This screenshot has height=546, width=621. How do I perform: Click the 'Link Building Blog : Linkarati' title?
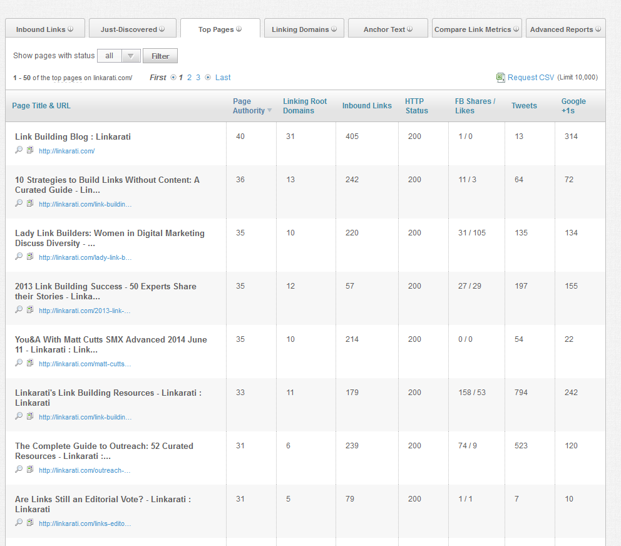pos(73,136)
